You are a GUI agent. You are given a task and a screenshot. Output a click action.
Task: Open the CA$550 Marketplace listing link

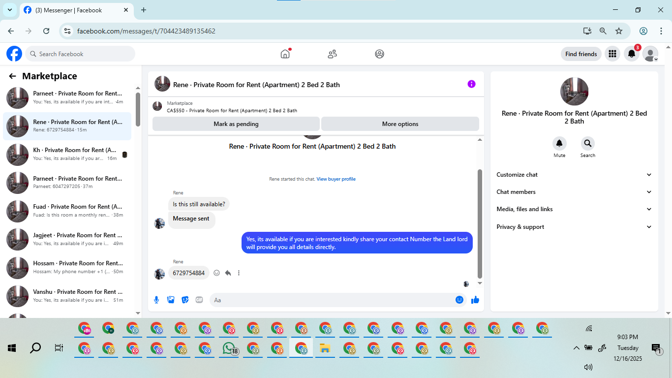pos(232,111)
